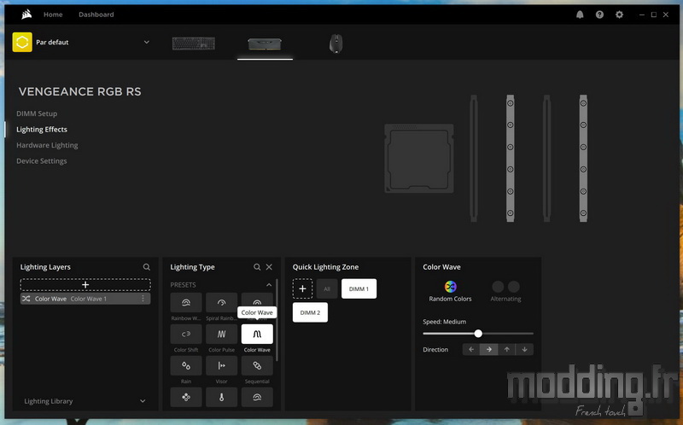Viewport: 683px width, 425px height.
Task: Select Random Colors mode
Action: point(451,291)
